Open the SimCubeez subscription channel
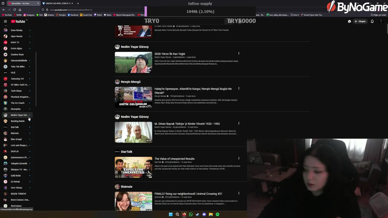 (17, 206)
